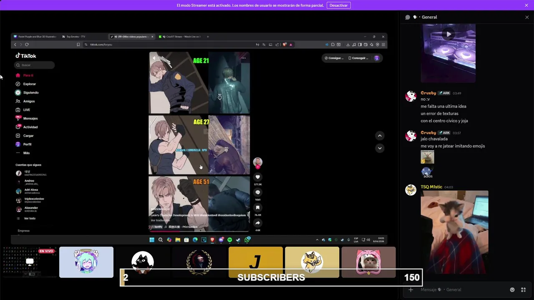
Task: Open the emoji picker in chat input
Action: 512,290
